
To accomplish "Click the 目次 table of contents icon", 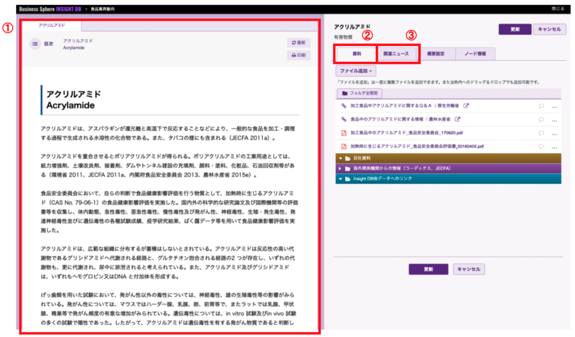I will (35, 44).
